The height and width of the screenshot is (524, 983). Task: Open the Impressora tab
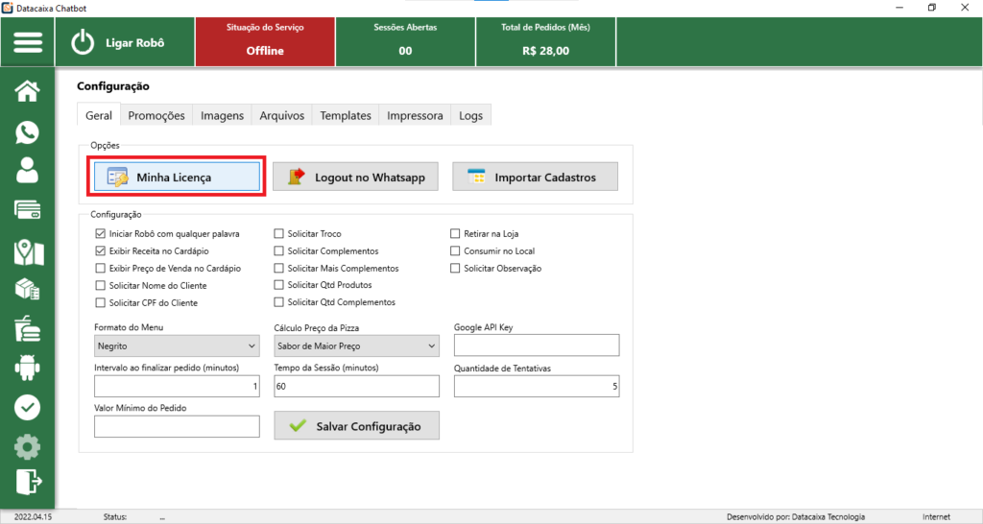pyautogui.click(x=415, y=115)
